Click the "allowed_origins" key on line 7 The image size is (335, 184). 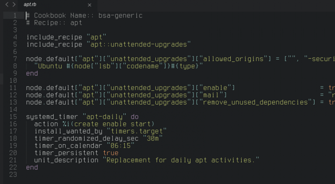233,59
